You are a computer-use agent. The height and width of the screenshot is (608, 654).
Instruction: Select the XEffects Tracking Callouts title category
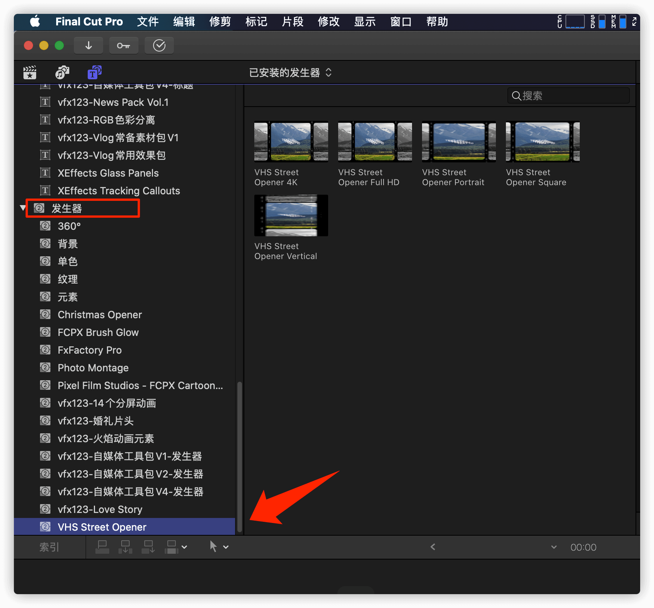tap(125, 190)
